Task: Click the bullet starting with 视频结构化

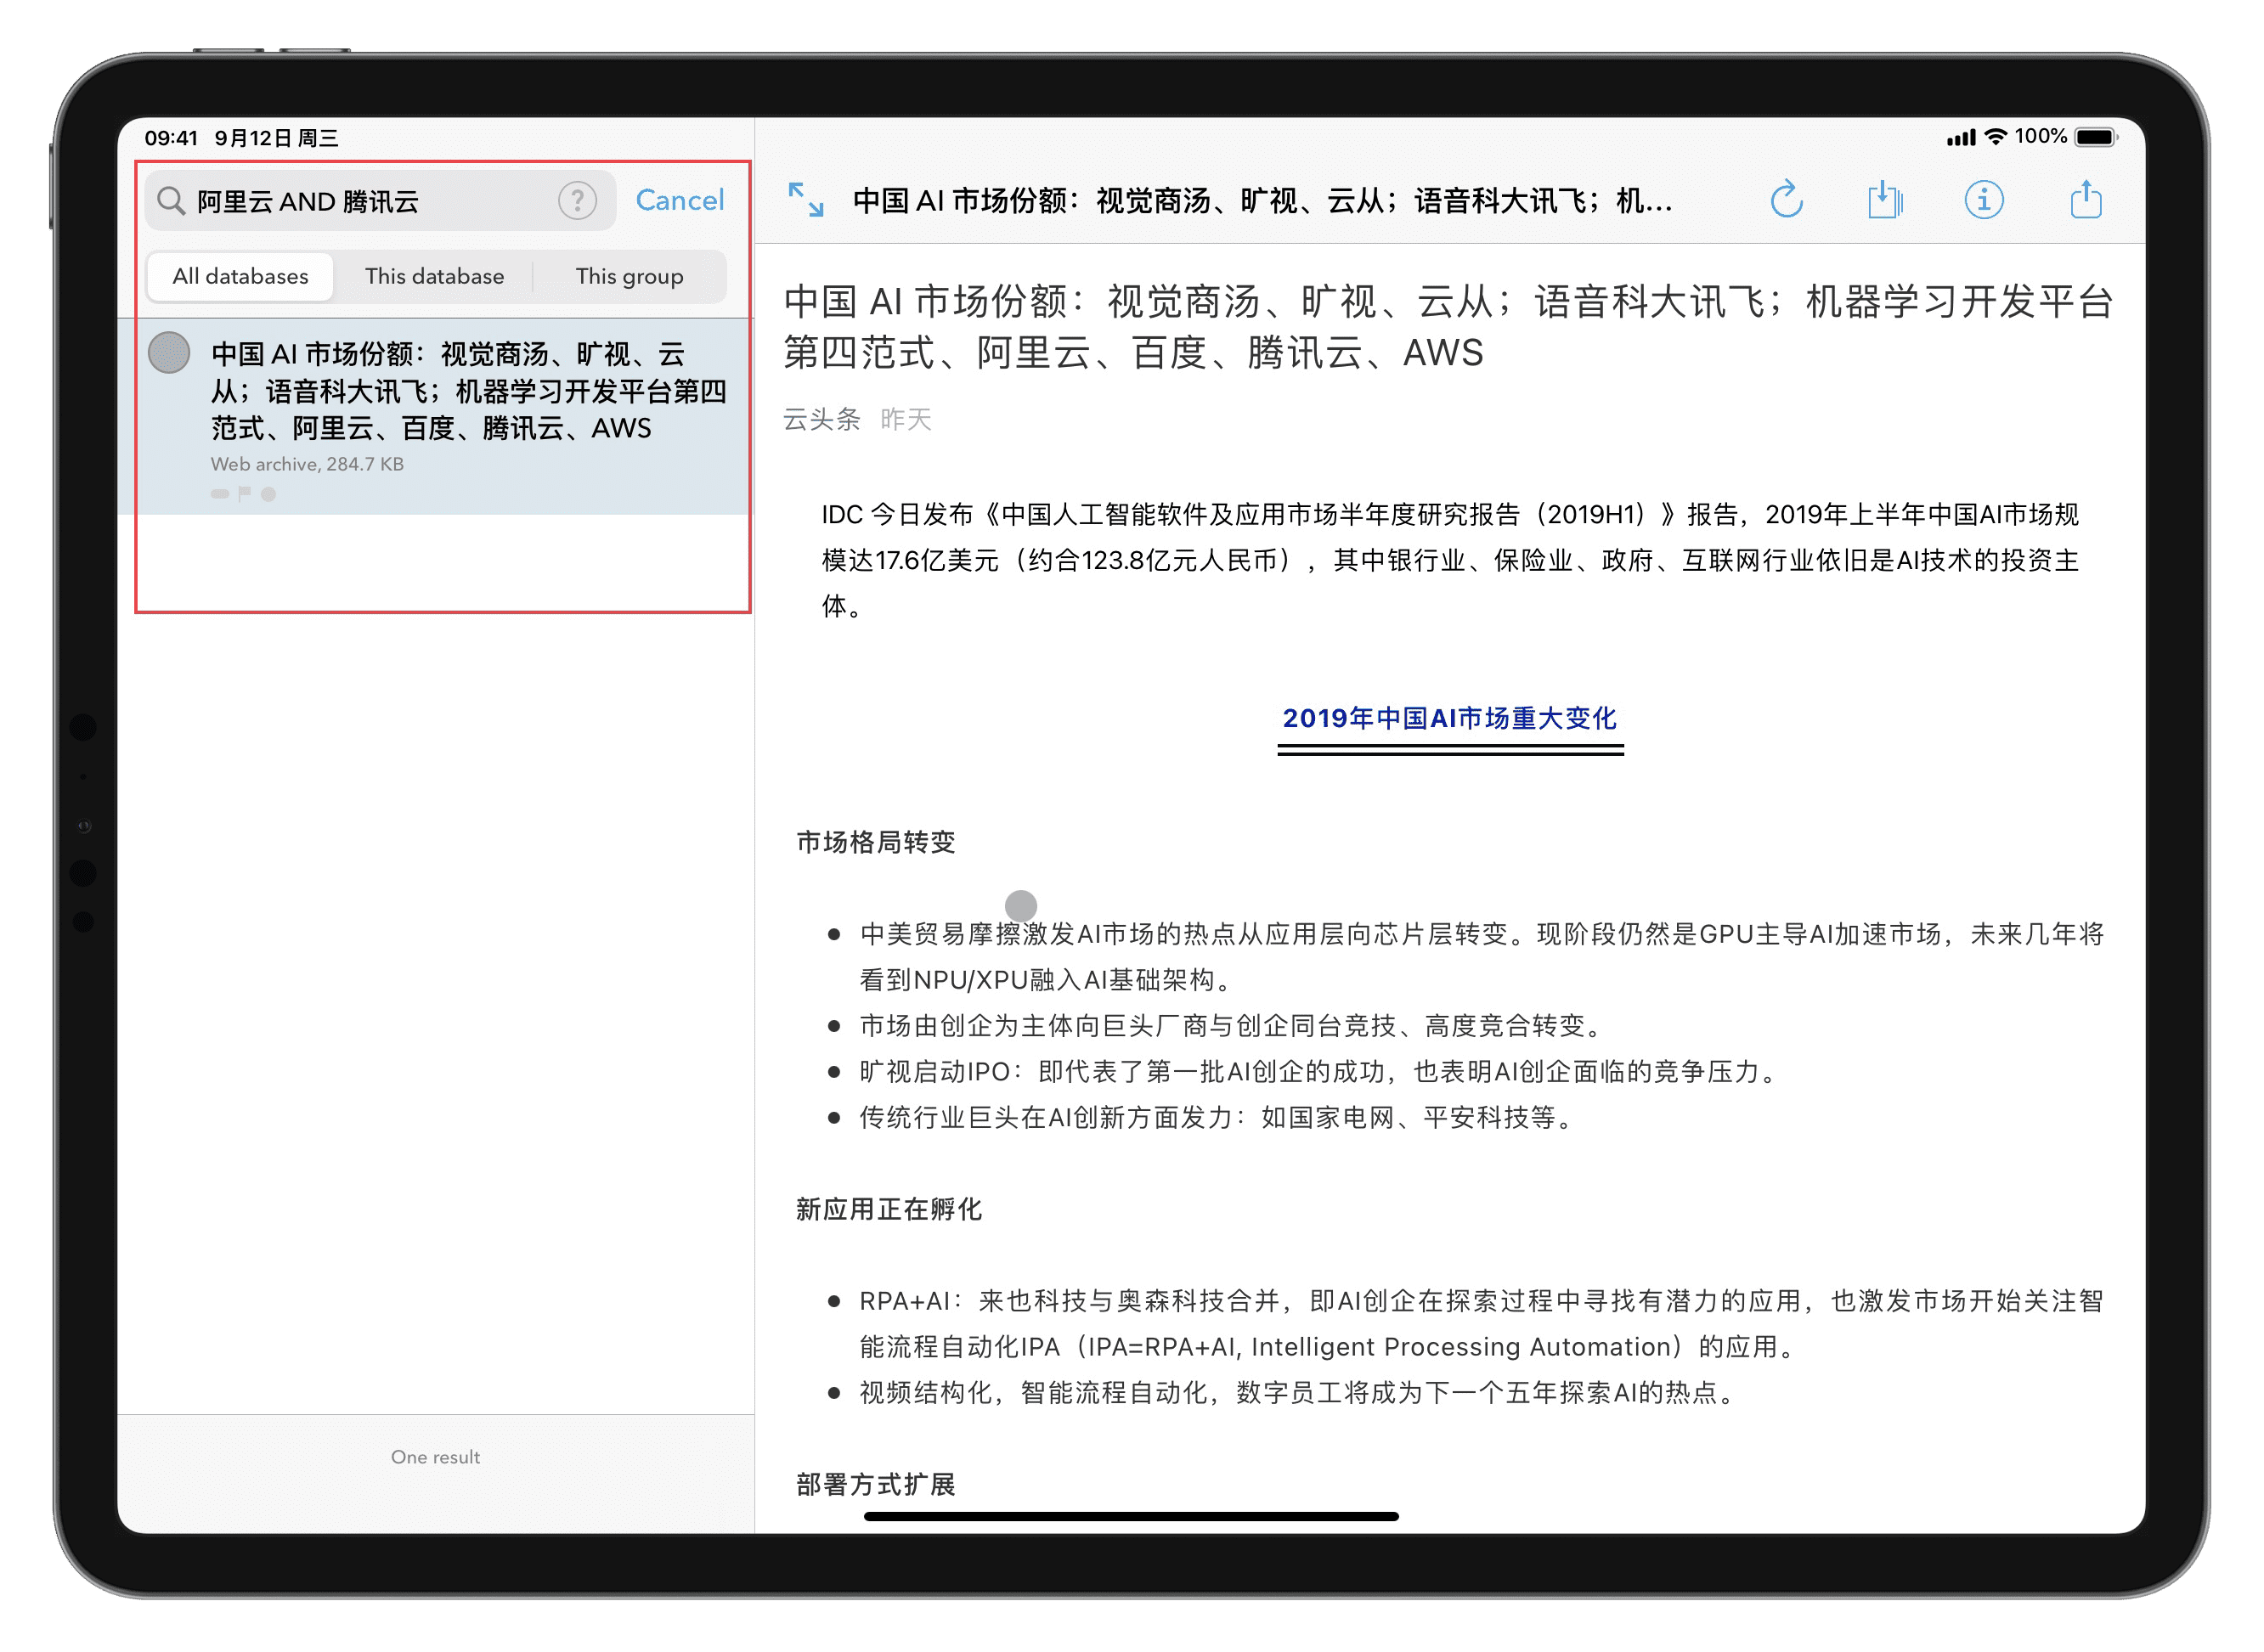Action: coord(1301,1392)
